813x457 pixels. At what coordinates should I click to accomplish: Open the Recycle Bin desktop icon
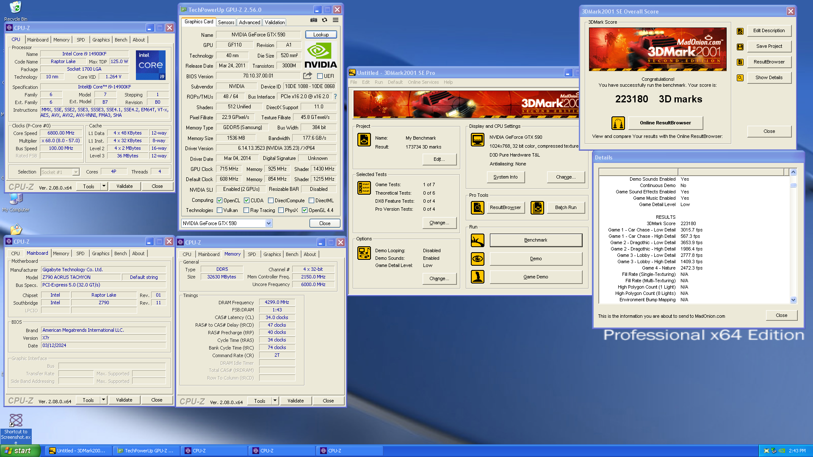coord(15,11)
